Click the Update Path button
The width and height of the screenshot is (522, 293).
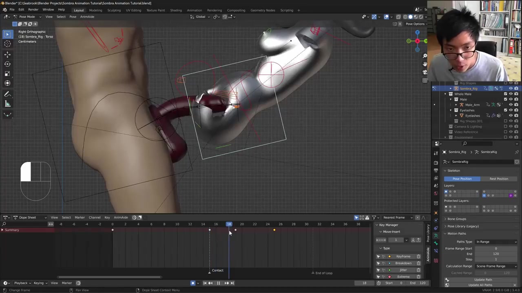click(x=483, y=280)
